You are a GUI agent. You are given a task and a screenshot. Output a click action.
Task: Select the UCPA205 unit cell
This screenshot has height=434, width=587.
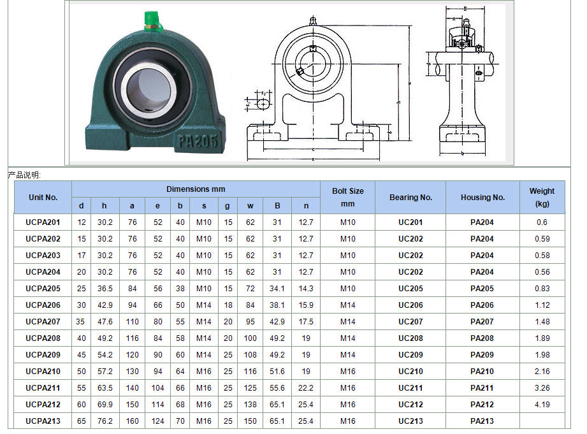[43, 288]
